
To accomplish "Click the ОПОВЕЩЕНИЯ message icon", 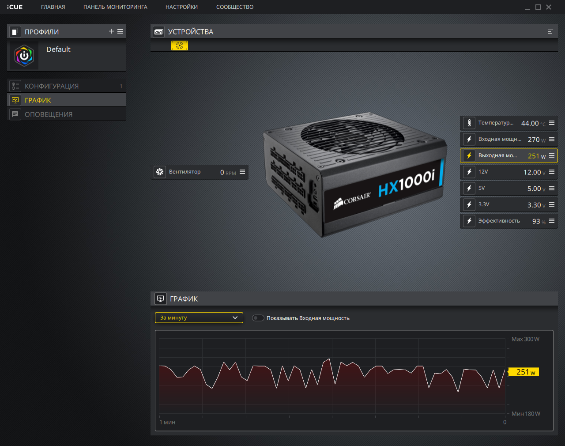I will click(15, 114).
